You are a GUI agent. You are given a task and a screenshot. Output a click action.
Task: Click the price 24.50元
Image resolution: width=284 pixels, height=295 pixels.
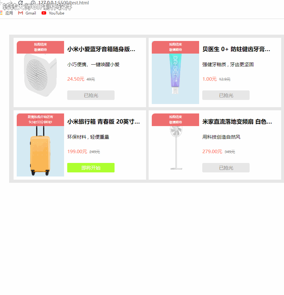click(x=76, y=79)
